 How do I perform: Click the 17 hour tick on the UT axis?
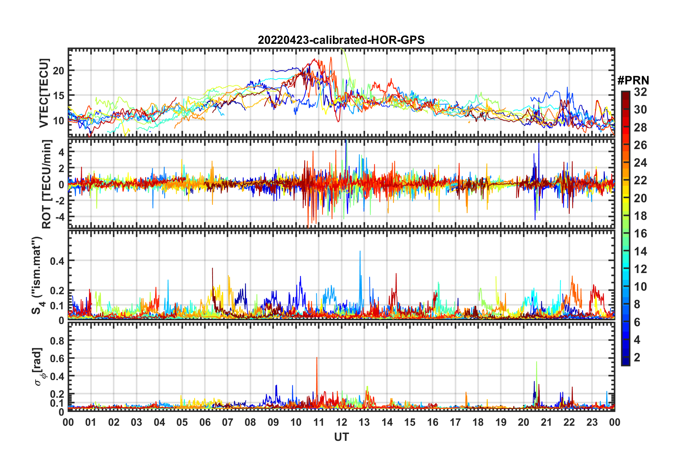pyautogui.click(x=455, y=422)
